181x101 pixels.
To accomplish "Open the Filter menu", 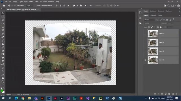I will pyautogui.click(x=36, y=2).
